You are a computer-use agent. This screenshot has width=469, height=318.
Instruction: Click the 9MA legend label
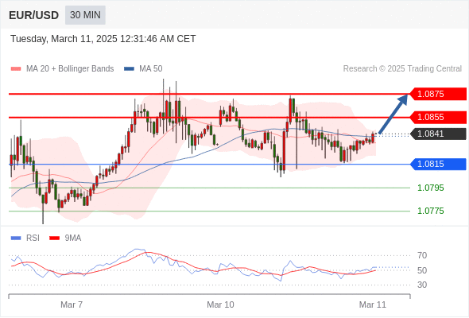[x=73, y=238]
